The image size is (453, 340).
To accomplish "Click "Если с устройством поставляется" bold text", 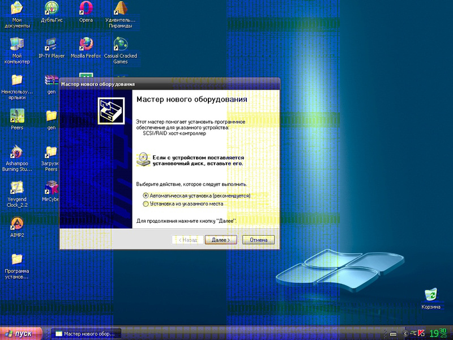I will point(198,158).
